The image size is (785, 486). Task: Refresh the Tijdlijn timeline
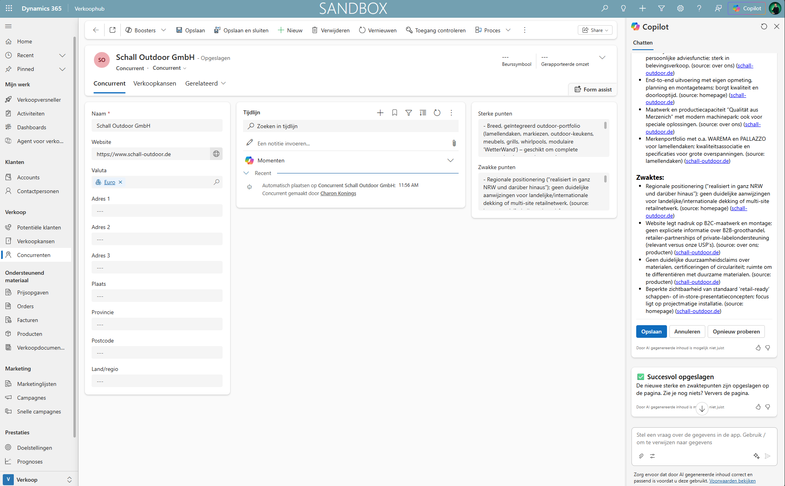pyautogui.click(x=437, y=113)
